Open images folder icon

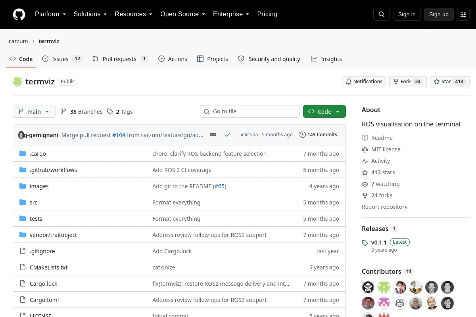(x=23, y=186)
